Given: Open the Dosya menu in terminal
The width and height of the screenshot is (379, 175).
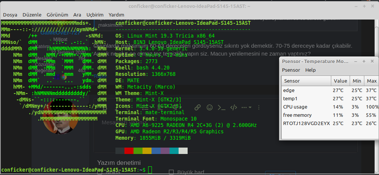Looking at the screenshot, I should (x=10, y=15).
